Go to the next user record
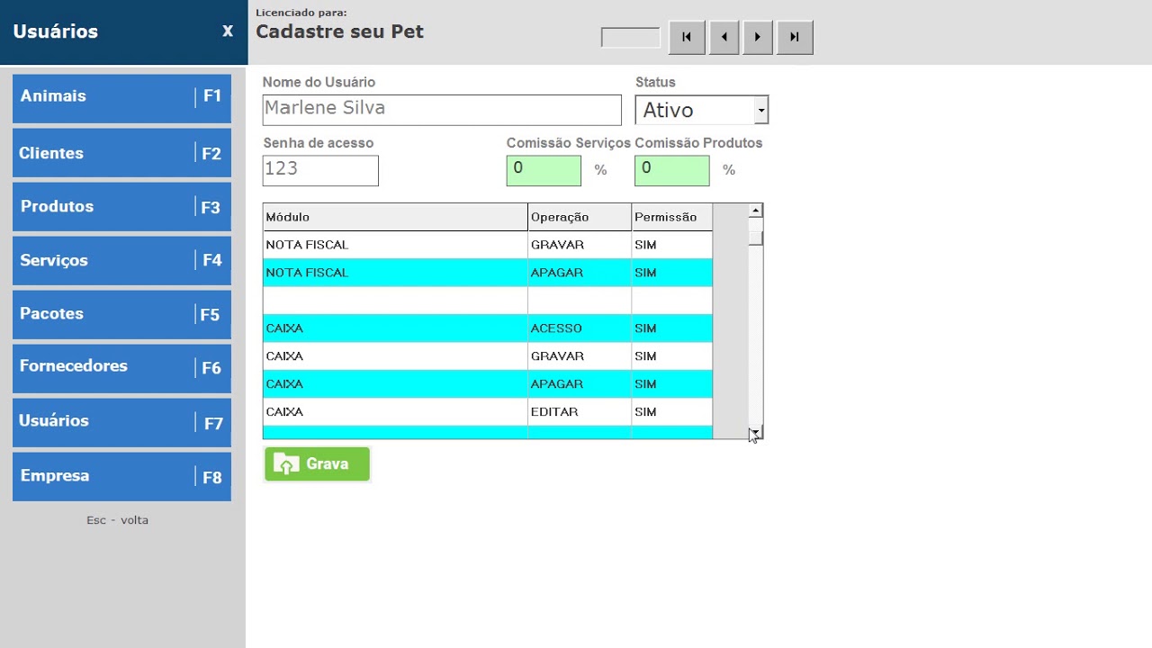This screenshot has height=648, width=1152. tap(758, 38)
